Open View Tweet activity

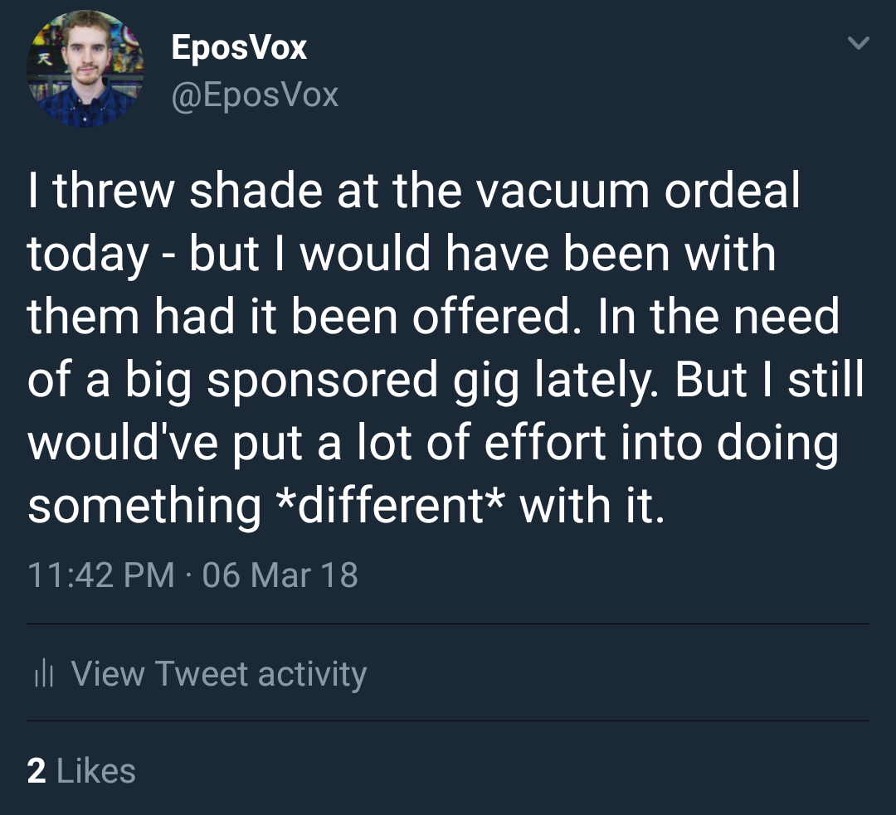pos(218,673)
